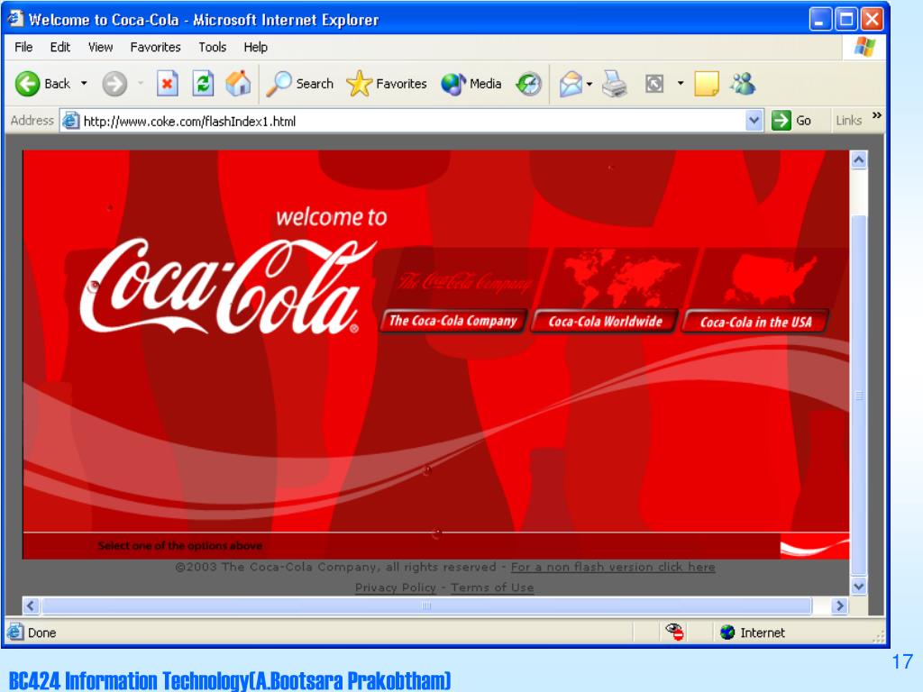Click the address bar URL field
Screen dimensions: 923x692
[x=412, y=121]
